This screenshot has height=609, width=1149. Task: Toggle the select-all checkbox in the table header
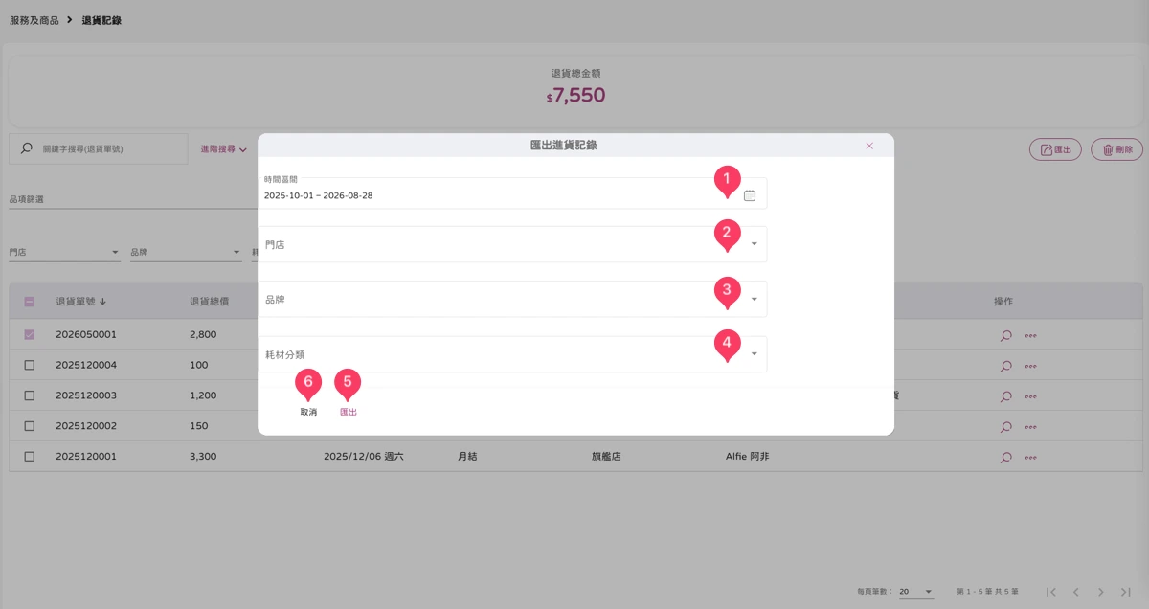30,302
